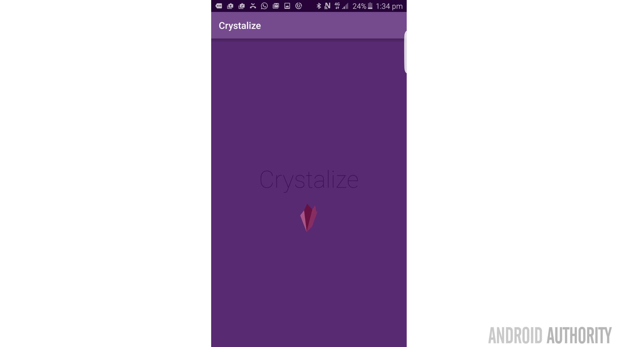Tap the NFC icon in status bar

(327, 6)
